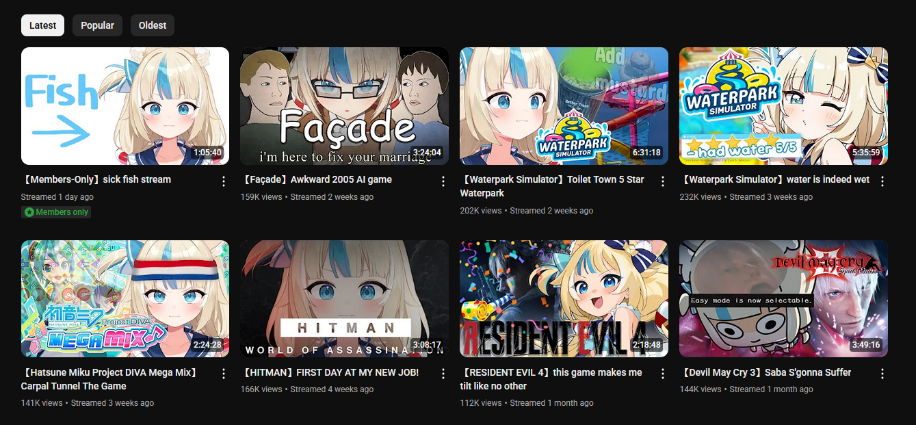
Task: Open more options for RESIDENT EVIL 4 video
Action: 662,374
